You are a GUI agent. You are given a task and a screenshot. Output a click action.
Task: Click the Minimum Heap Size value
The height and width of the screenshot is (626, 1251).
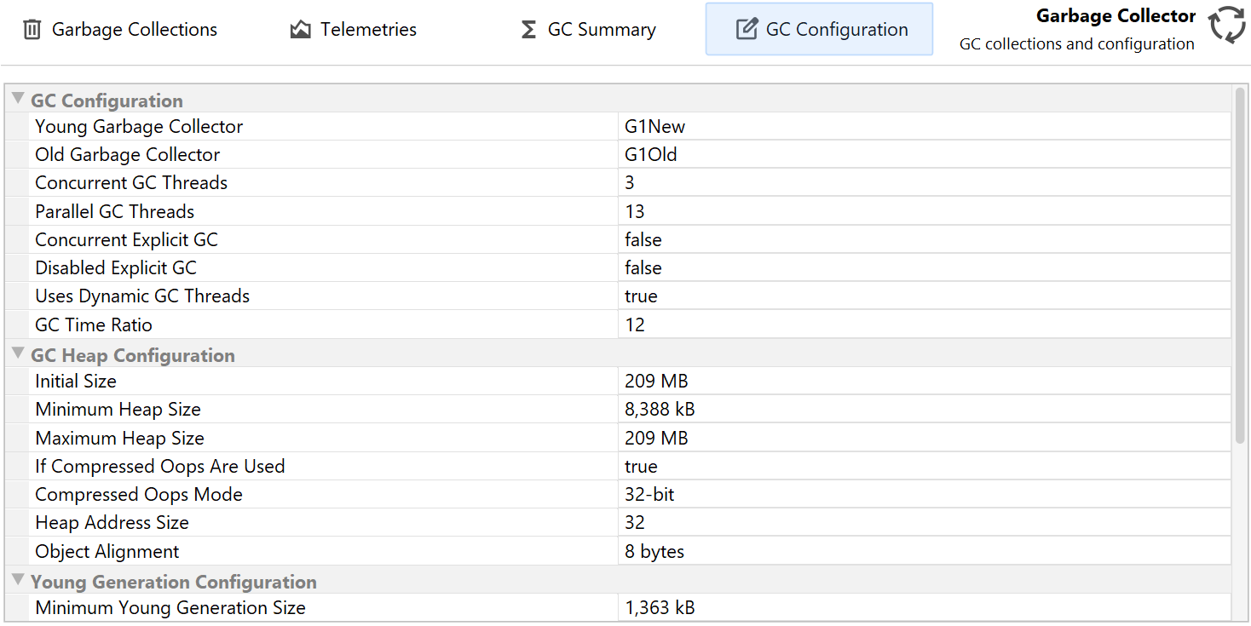pyautogui.click(x=660, y=410)
